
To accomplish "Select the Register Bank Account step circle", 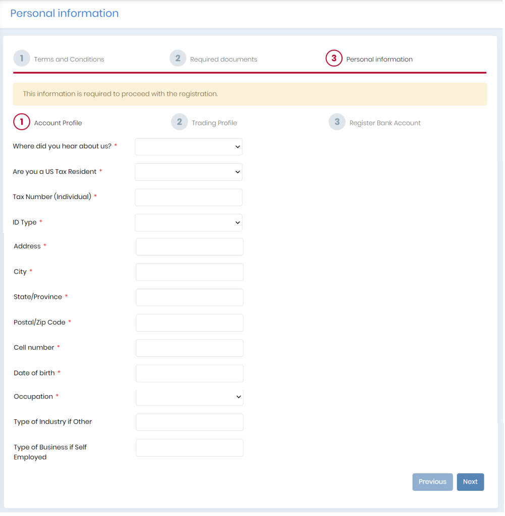I will (337, 122).
